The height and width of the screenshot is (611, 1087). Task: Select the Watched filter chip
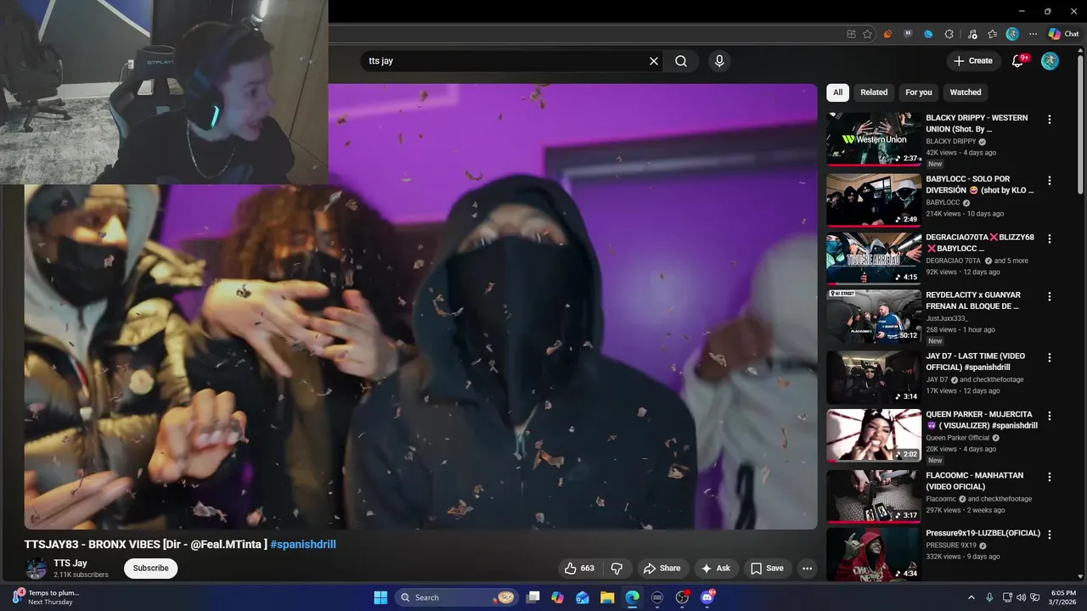tap(965, 92)
